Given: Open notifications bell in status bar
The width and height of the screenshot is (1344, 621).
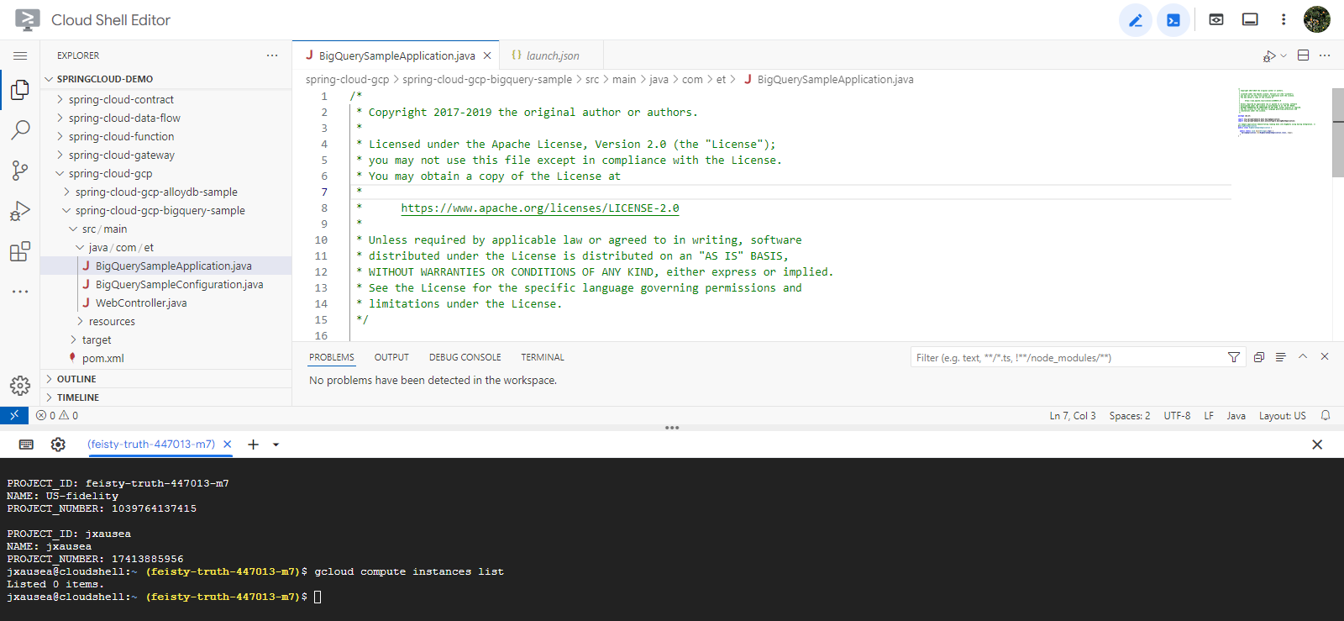Looking at the screenshot, I should 1326,415.
